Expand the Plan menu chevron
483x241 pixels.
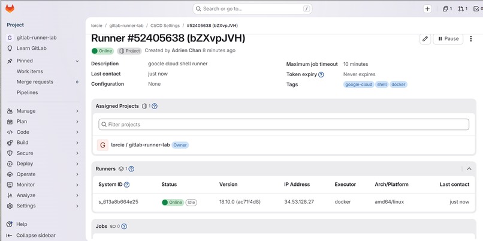77,122
